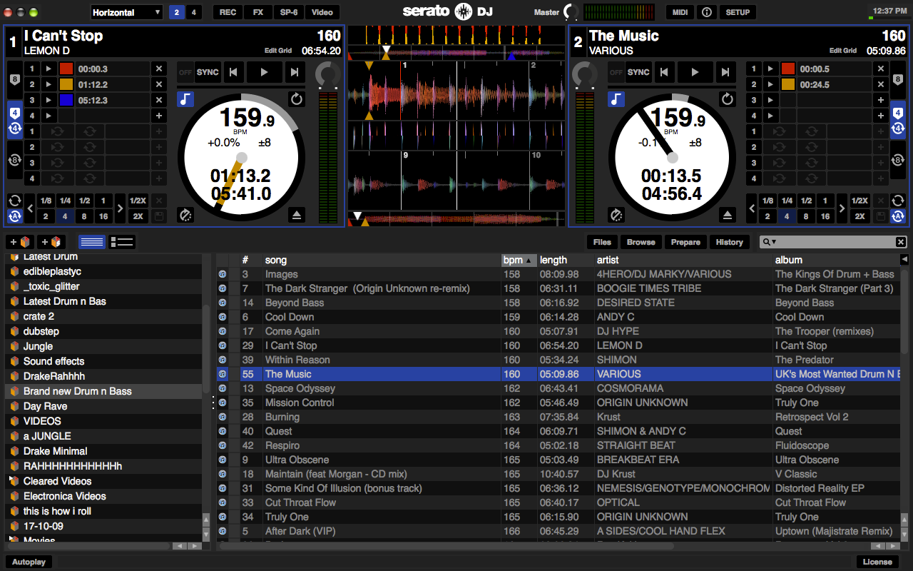Open the Files tab

pyautogui.click(x=602, y=242)
